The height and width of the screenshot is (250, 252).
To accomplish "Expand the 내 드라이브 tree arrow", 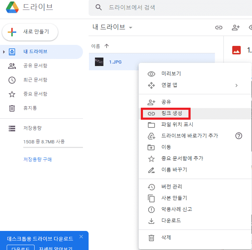I will click(4, 52).
